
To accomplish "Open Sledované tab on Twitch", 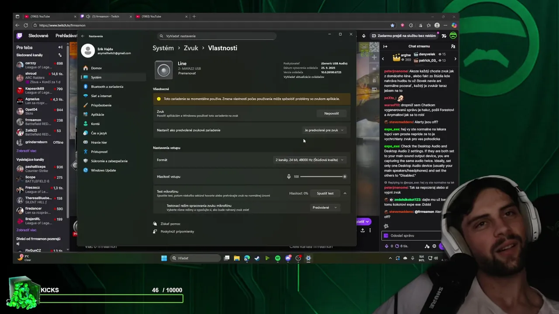I will 38,36.
